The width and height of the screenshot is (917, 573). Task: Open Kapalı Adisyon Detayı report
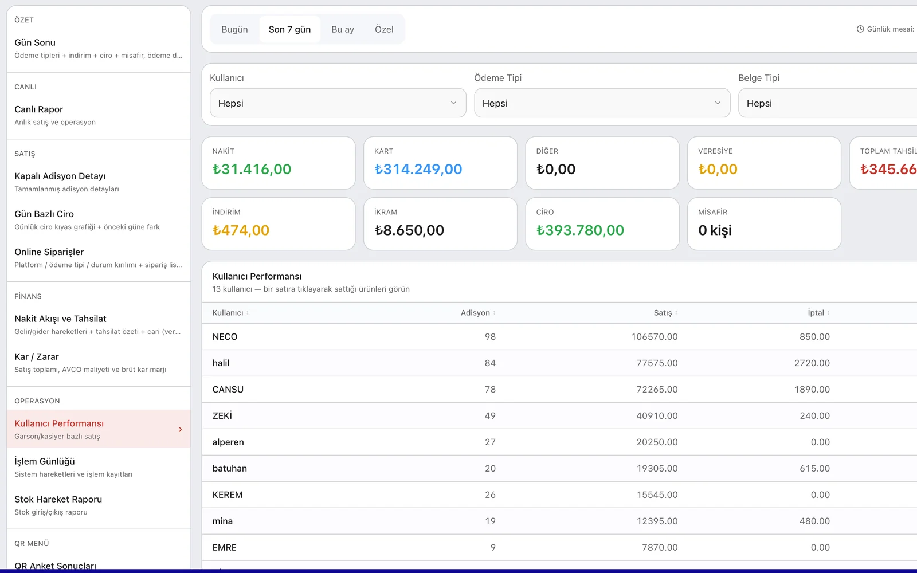[x=99, y=182]
